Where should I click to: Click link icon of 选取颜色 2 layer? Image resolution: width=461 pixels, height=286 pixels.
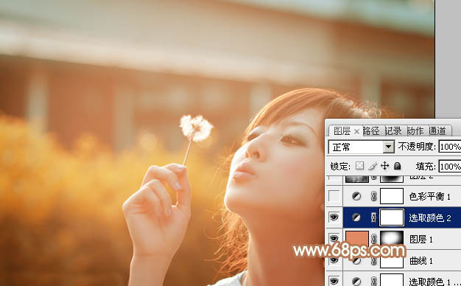[x=373, y=217]
